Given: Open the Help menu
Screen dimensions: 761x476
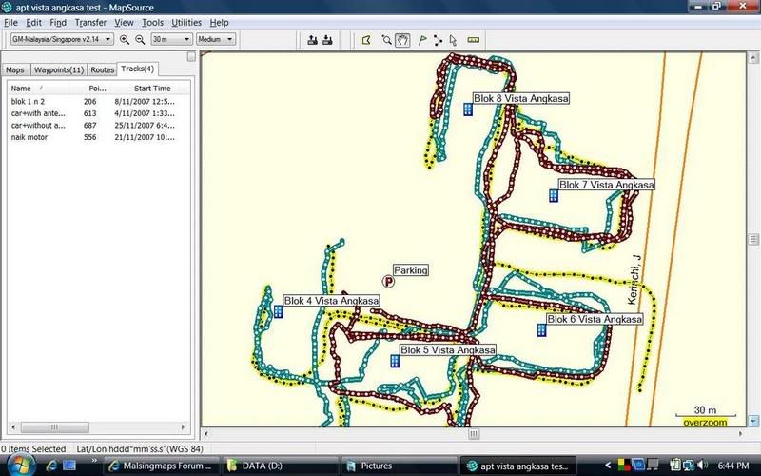Looking at the screenshot, I should 219,22.
